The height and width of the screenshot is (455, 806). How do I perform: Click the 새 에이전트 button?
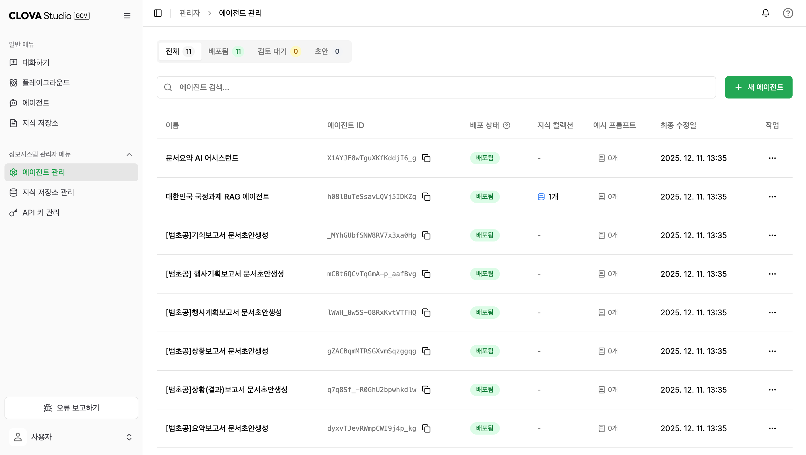pos(758,87)
